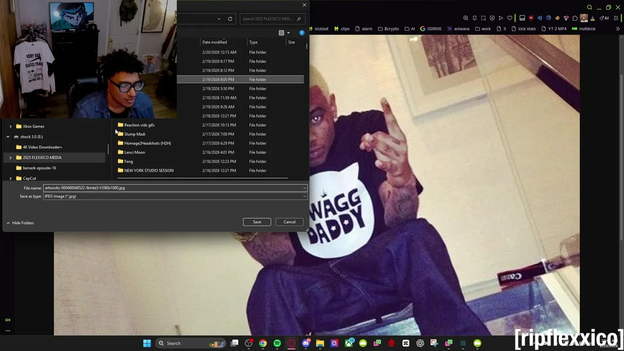The image size is (624, 351).
Task: Open the aniwave bookmark
Action: (458, 29)
